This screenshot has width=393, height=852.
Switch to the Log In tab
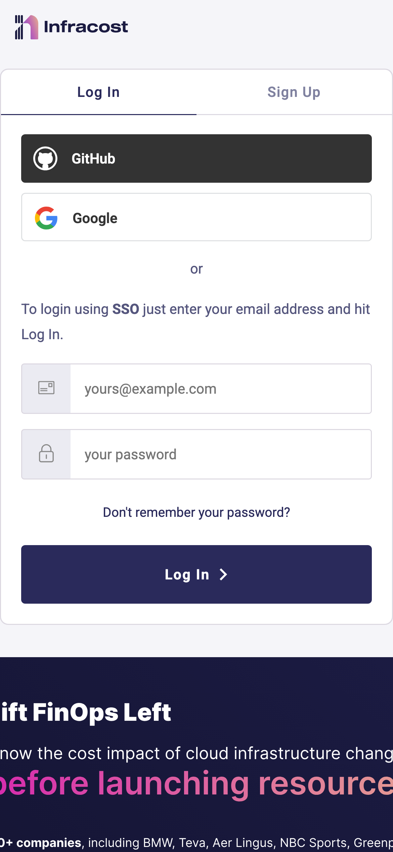tap(98, 92)
